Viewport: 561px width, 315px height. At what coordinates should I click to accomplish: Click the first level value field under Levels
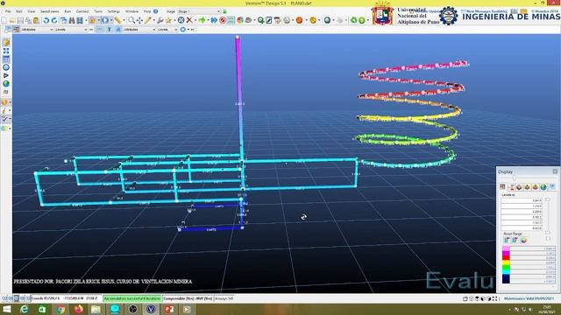[x=522, y=200]
